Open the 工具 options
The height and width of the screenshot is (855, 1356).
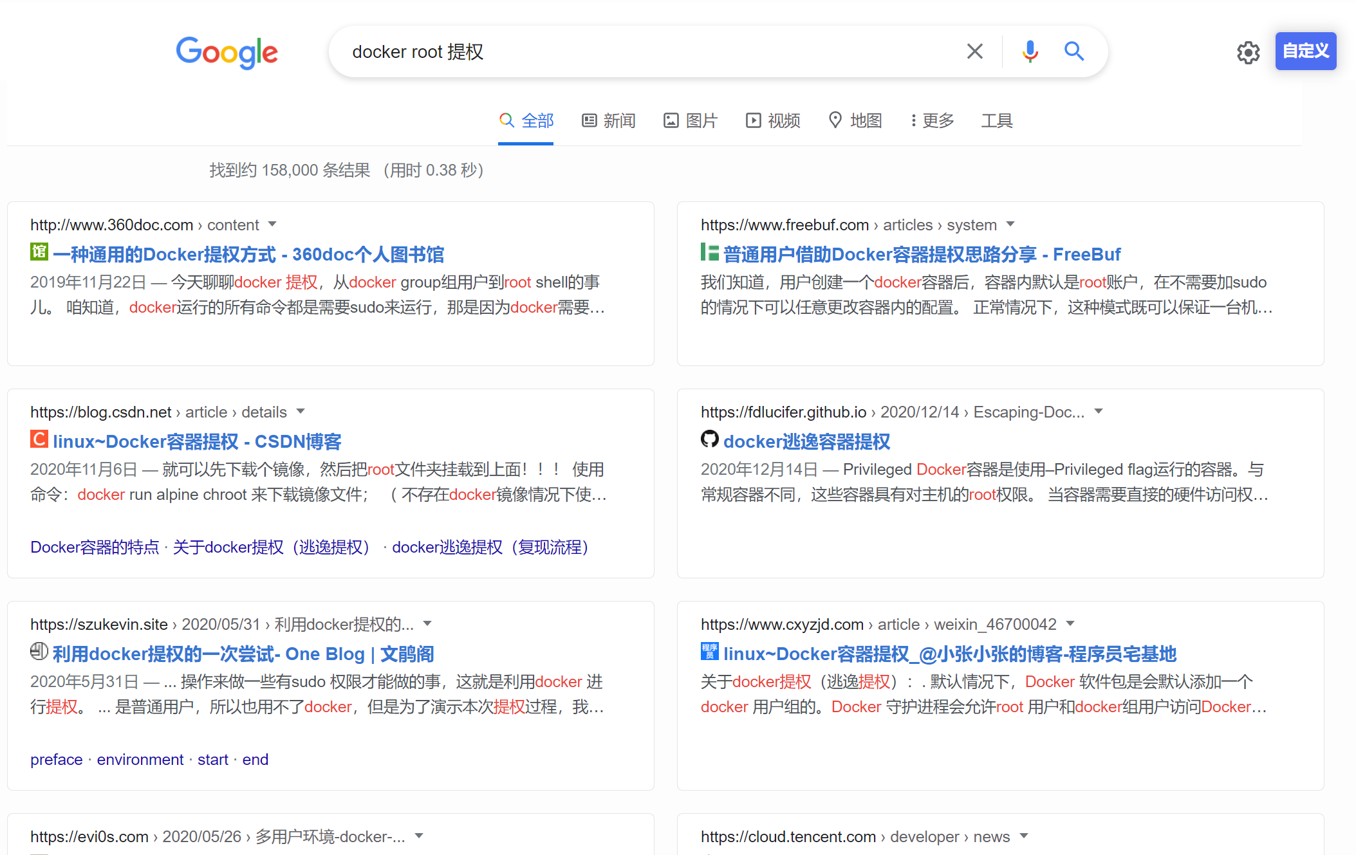click(997, 121)
